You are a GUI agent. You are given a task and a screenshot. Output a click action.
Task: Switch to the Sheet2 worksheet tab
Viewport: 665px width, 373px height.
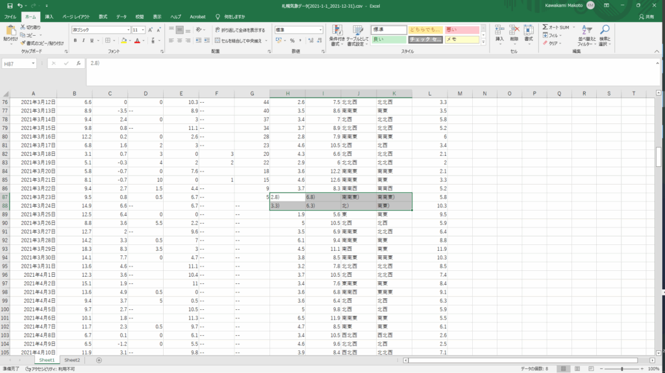coord(72,359)
